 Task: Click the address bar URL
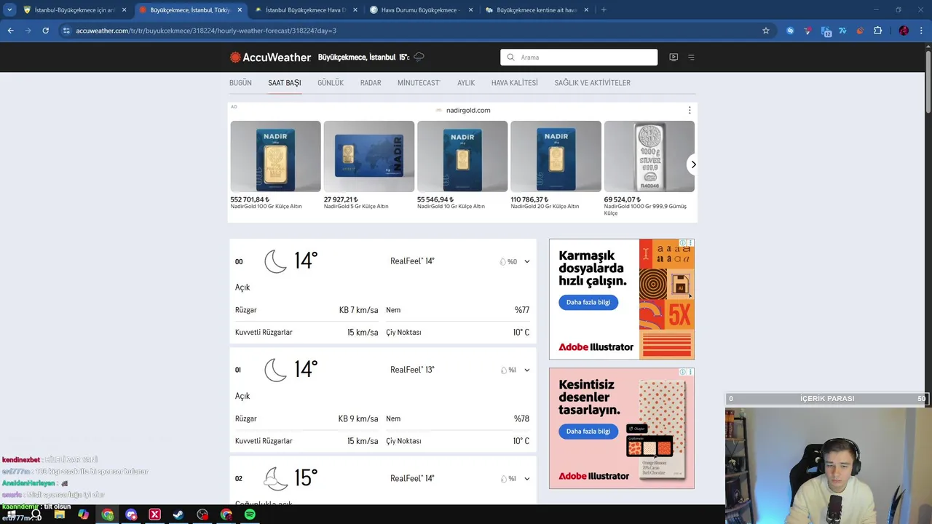(x=206, y=31)
